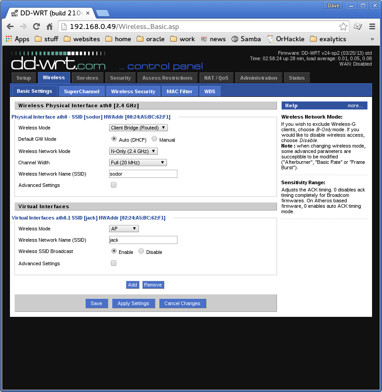Viewport: 382px width, 392px height.
Task: Click Cancel Changes
Action: 182,303
